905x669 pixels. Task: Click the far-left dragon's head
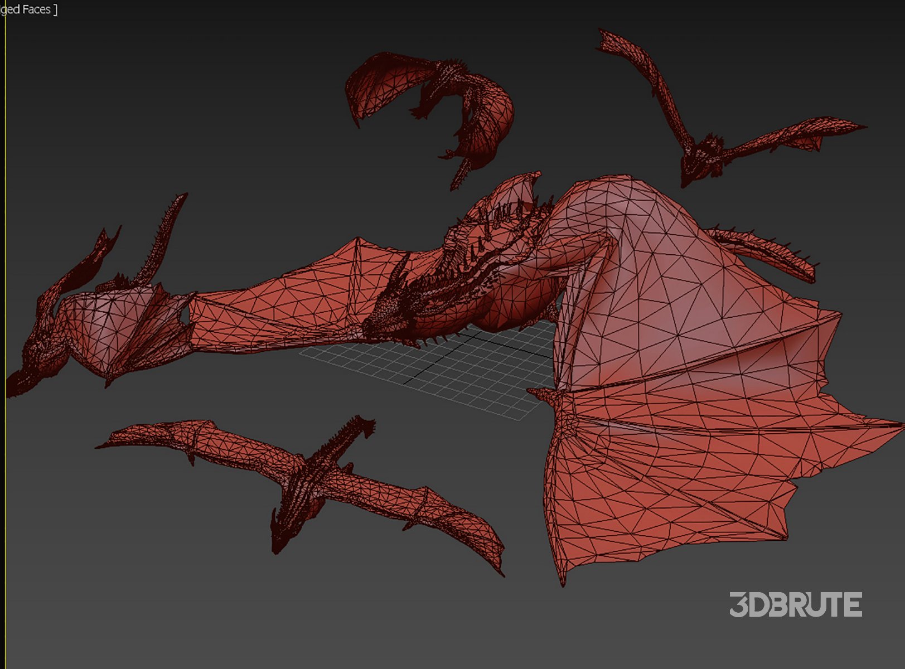pos(22,379)
